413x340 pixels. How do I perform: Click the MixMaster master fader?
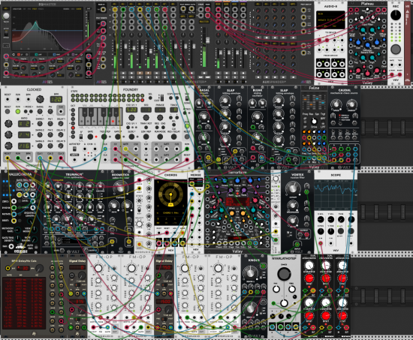pos(207,40)
